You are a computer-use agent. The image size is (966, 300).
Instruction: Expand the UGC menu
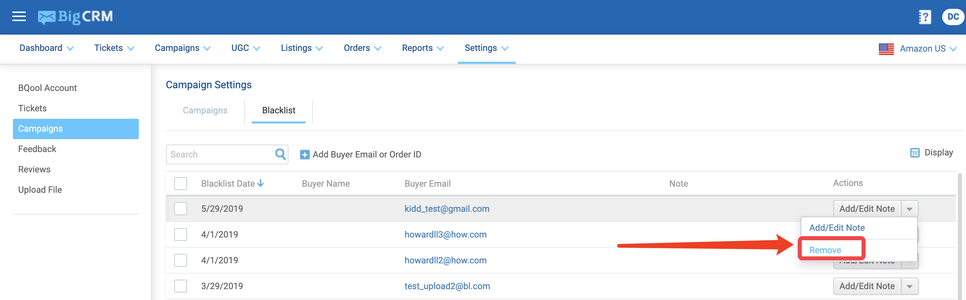point(246,48)
